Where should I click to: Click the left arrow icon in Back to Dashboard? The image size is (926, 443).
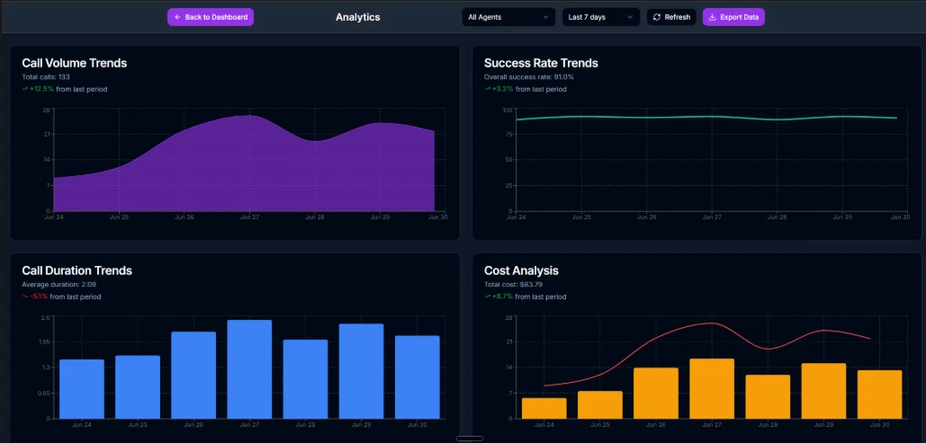[177, 17]
